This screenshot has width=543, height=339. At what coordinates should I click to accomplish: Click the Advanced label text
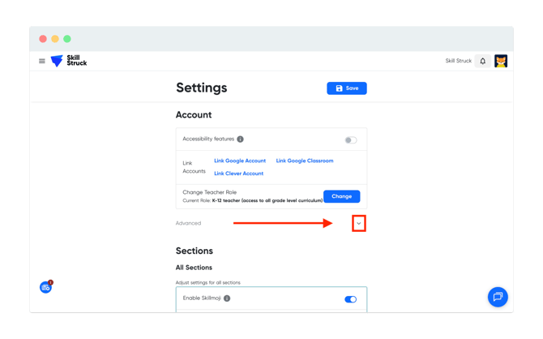188,223
